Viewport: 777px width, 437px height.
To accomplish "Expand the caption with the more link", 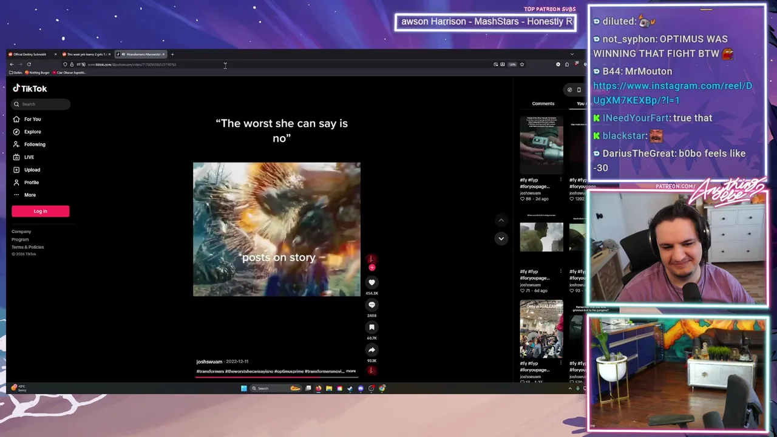I will 351,371.
